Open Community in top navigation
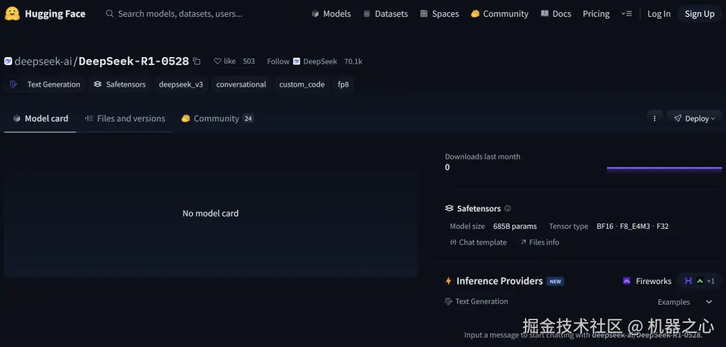This screenshot has width=726, height=347. tap(499, 14)
